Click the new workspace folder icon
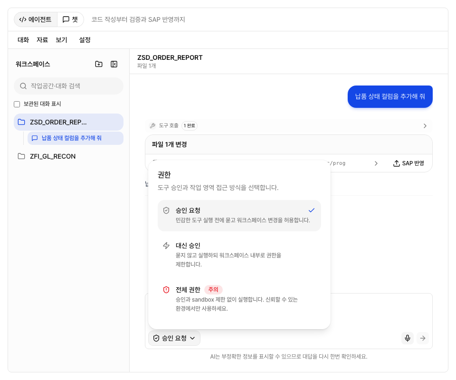The image size is (456, 380). pyautogui.click(x=99, y=64)
